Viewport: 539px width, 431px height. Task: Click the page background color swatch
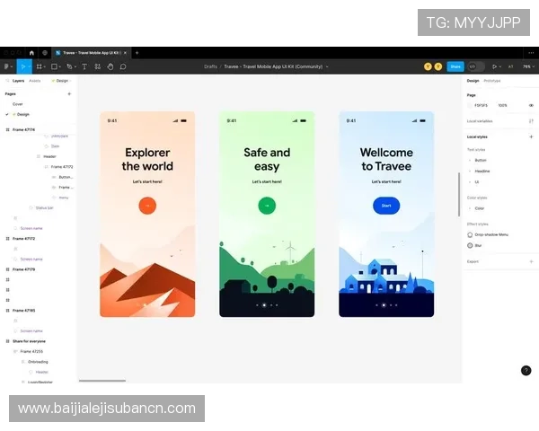(x=470, y=105)
